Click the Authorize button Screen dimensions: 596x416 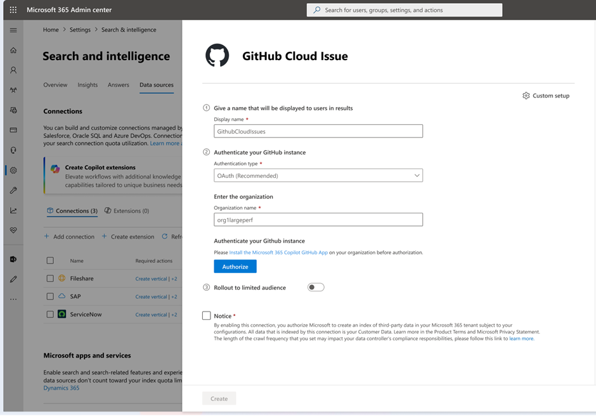[x=235, y=267]
